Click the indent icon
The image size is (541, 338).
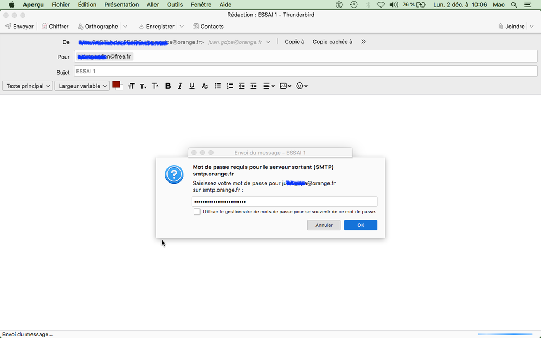[254, 86]
